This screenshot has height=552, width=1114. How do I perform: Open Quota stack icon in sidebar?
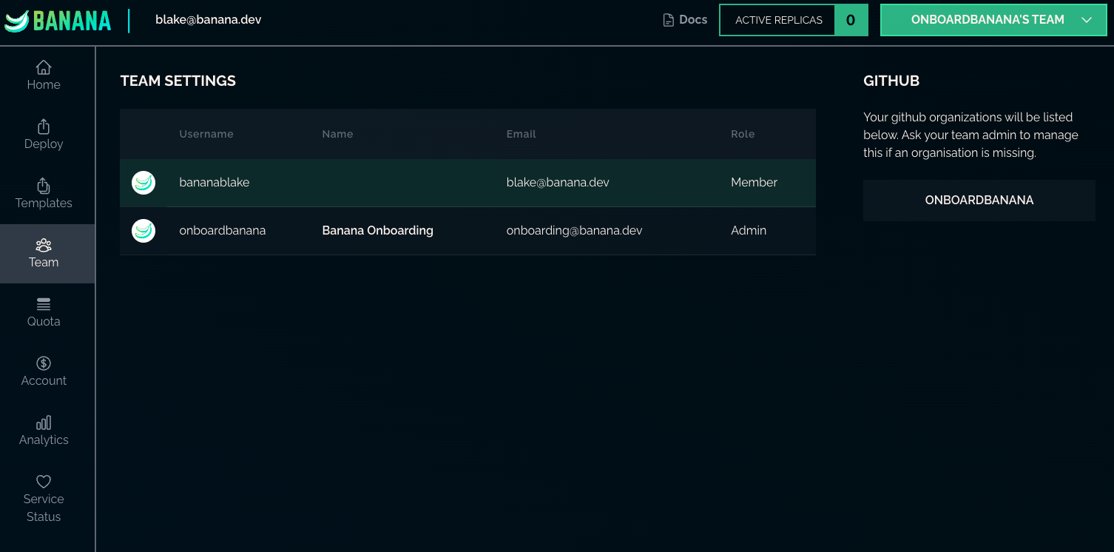(44, 304)
